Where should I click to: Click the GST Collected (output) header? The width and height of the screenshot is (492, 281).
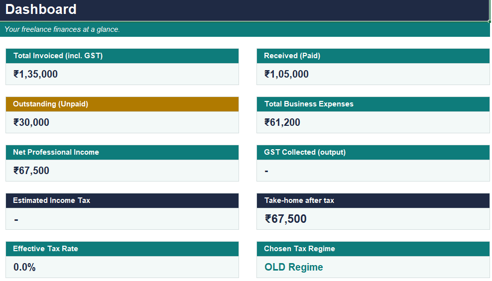373,152
